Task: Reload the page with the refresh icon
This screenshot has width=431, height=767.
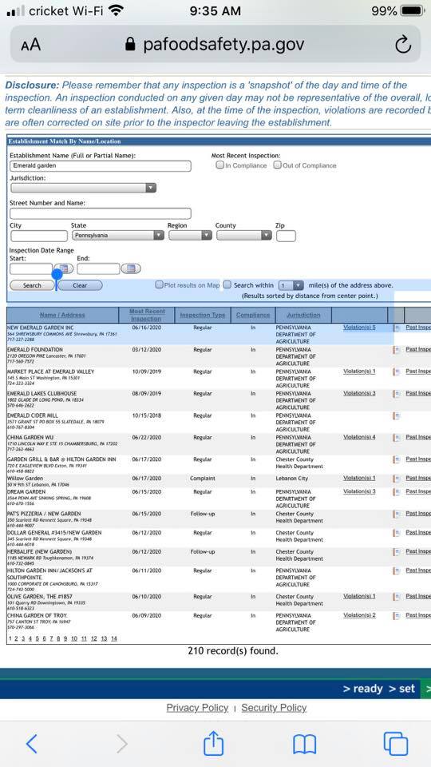Action: [402, 45]
